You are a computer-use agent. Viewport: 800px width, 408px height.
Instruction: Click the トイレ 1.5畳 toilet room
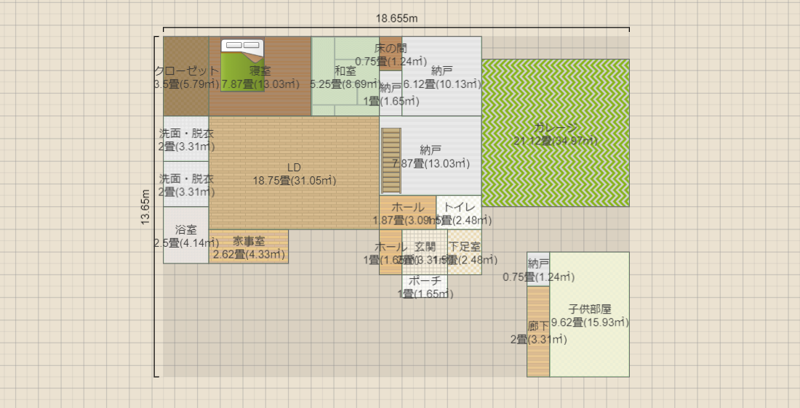pos(459,213)
